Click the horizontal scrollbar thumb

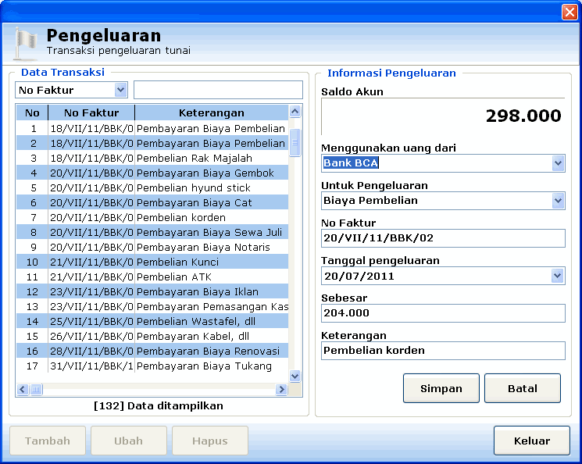point(37,389)
